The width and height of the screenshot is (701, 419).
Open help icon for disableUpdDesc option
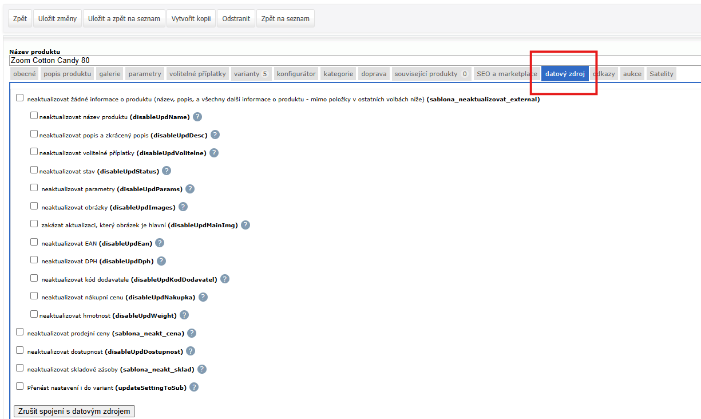(x=215, y=135)
